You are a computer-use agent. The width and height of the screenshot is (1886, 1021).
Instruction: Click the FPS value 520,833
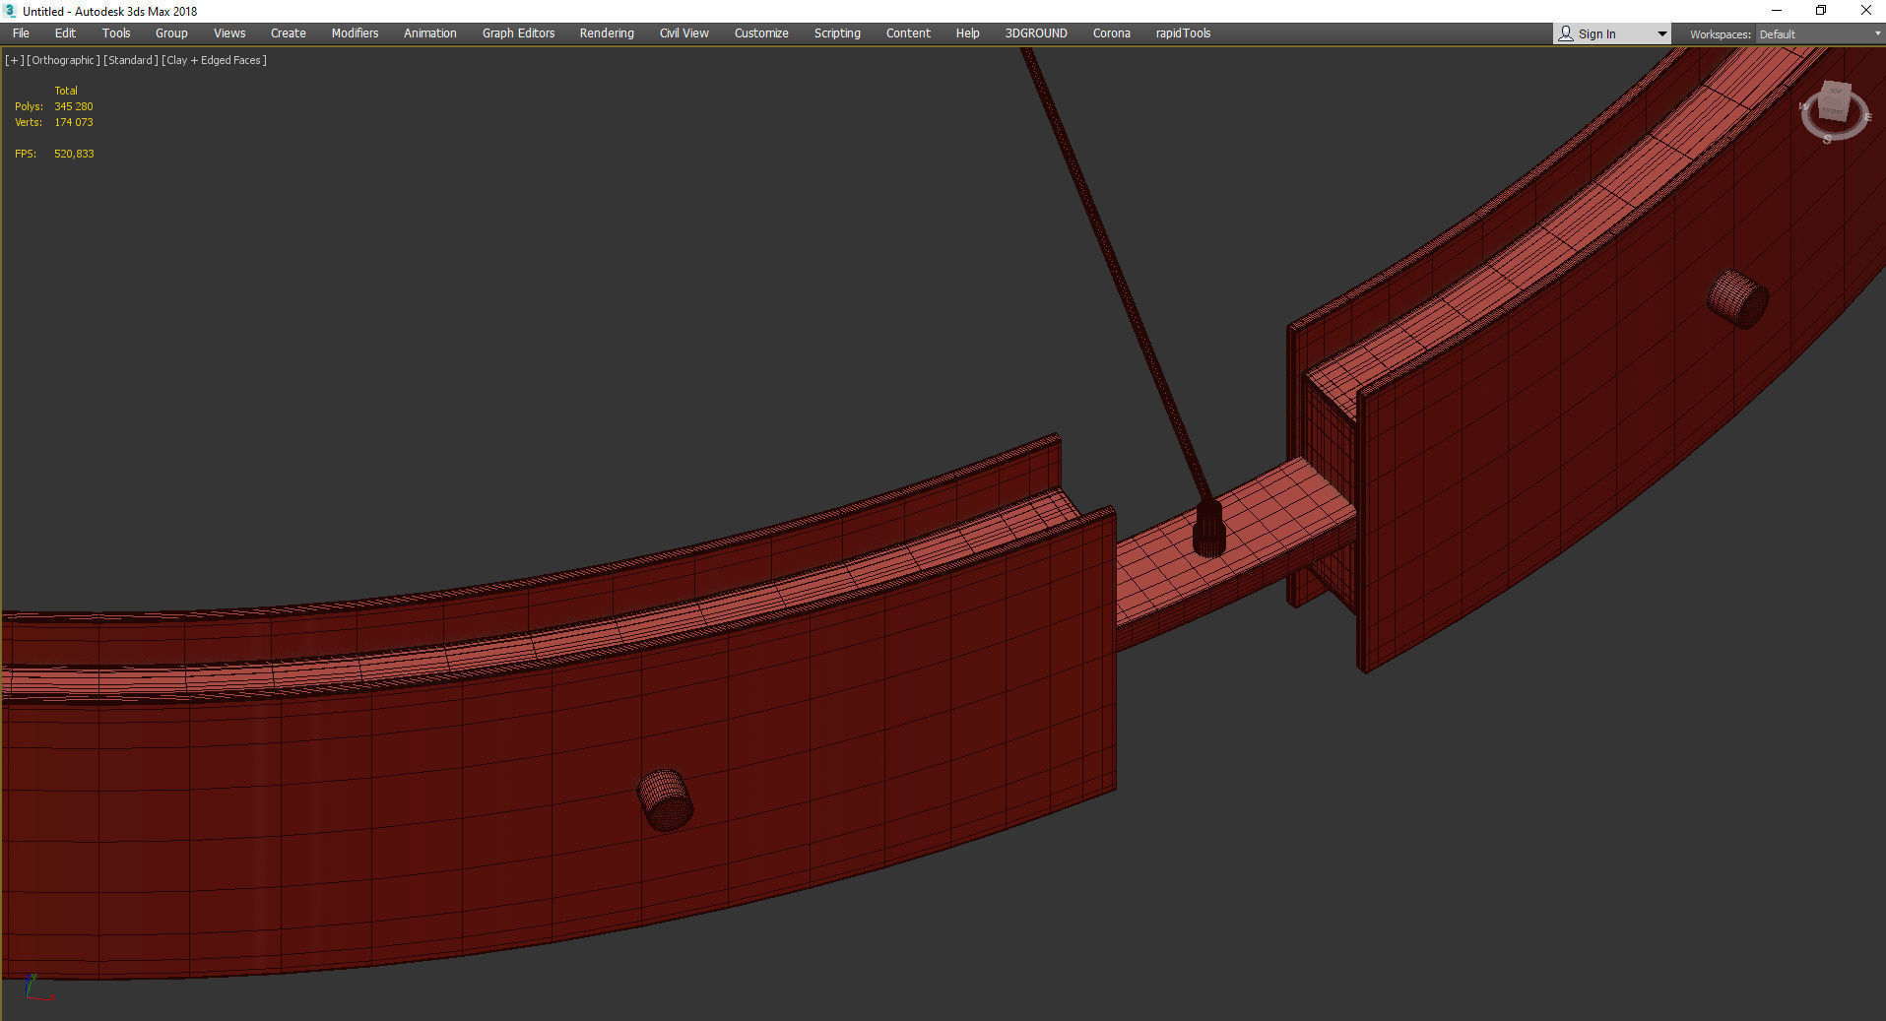(x=74, y=154)
